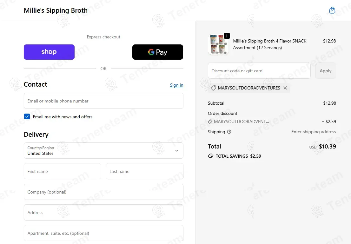The image size is (351, 244).
Task: Click the product quantity badge
Action: [x=227, y=36]
